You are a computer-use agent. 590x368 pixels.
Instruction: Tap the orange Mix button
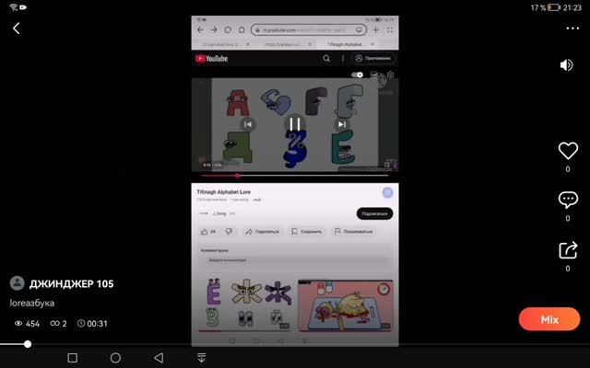click(x=549, y=319)
